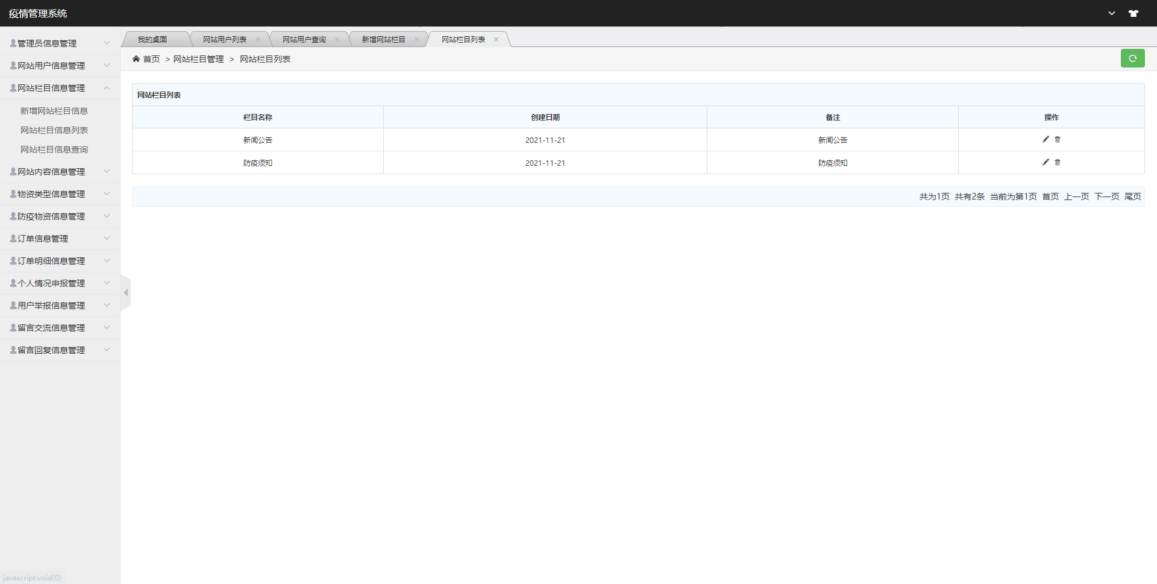Close the 新增网站栏目 tab
This screenshot has width=1157, height=584.
pos(416,40)
